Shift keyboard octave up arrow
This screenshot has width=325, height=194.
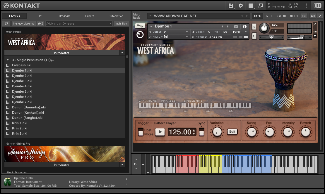(136, 160)
